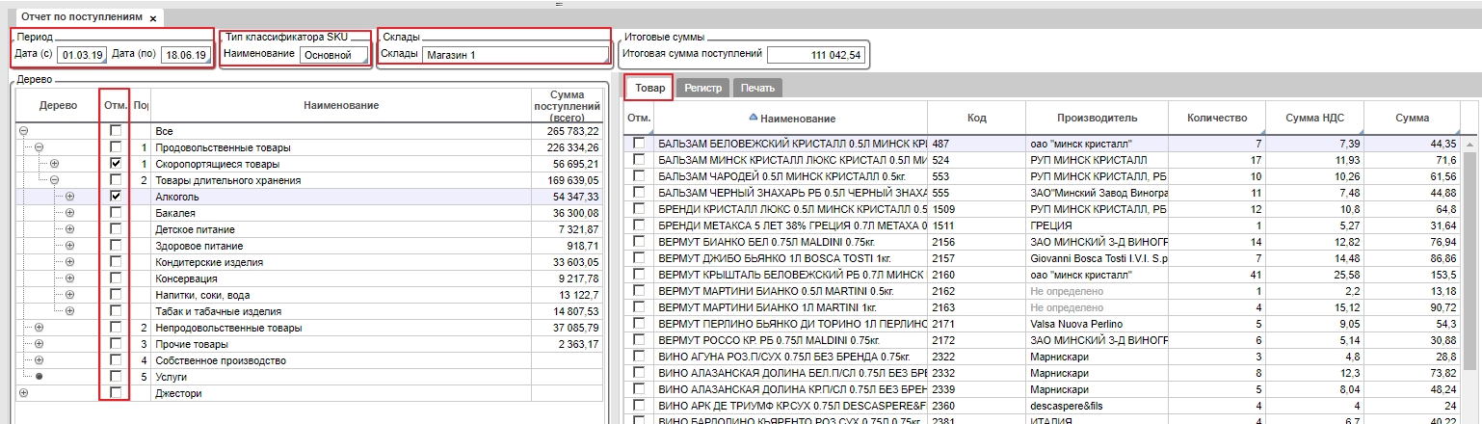Click the Склады field showing Магазин 1
The image size is (1482, 424).
[x=515, y=55]
